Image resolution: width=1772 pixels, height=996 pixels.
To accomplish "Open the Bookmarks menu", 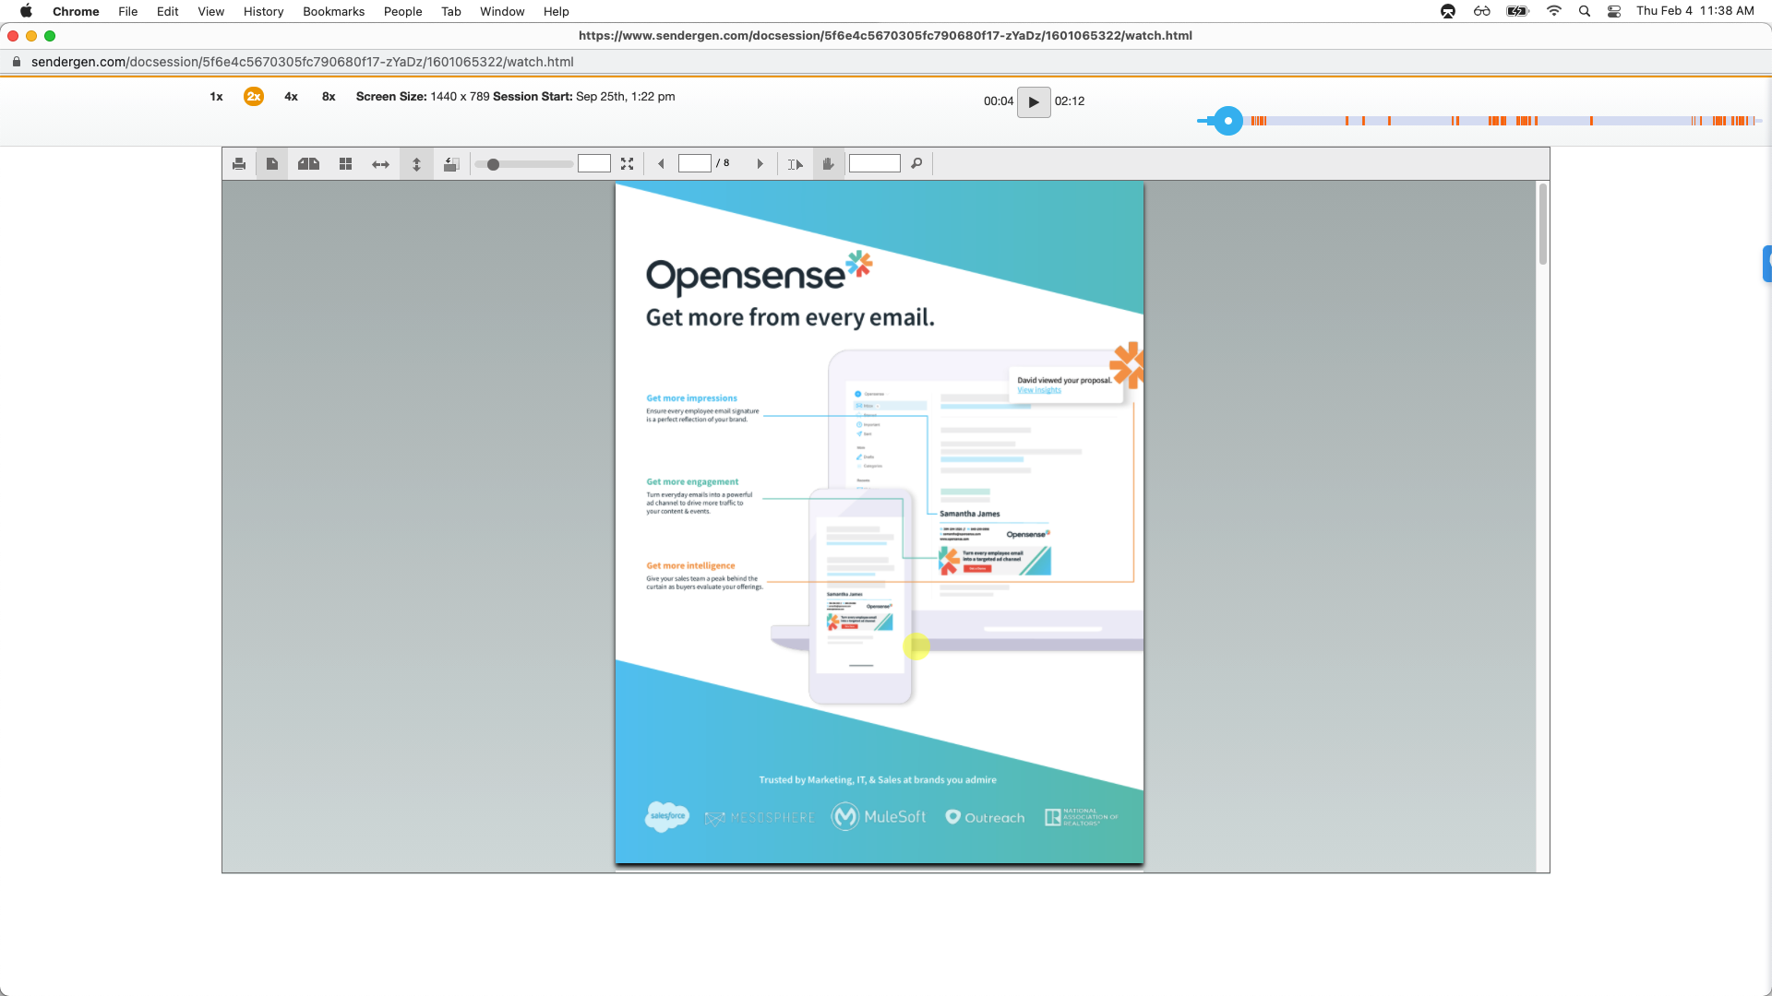I will coord(334,11).
